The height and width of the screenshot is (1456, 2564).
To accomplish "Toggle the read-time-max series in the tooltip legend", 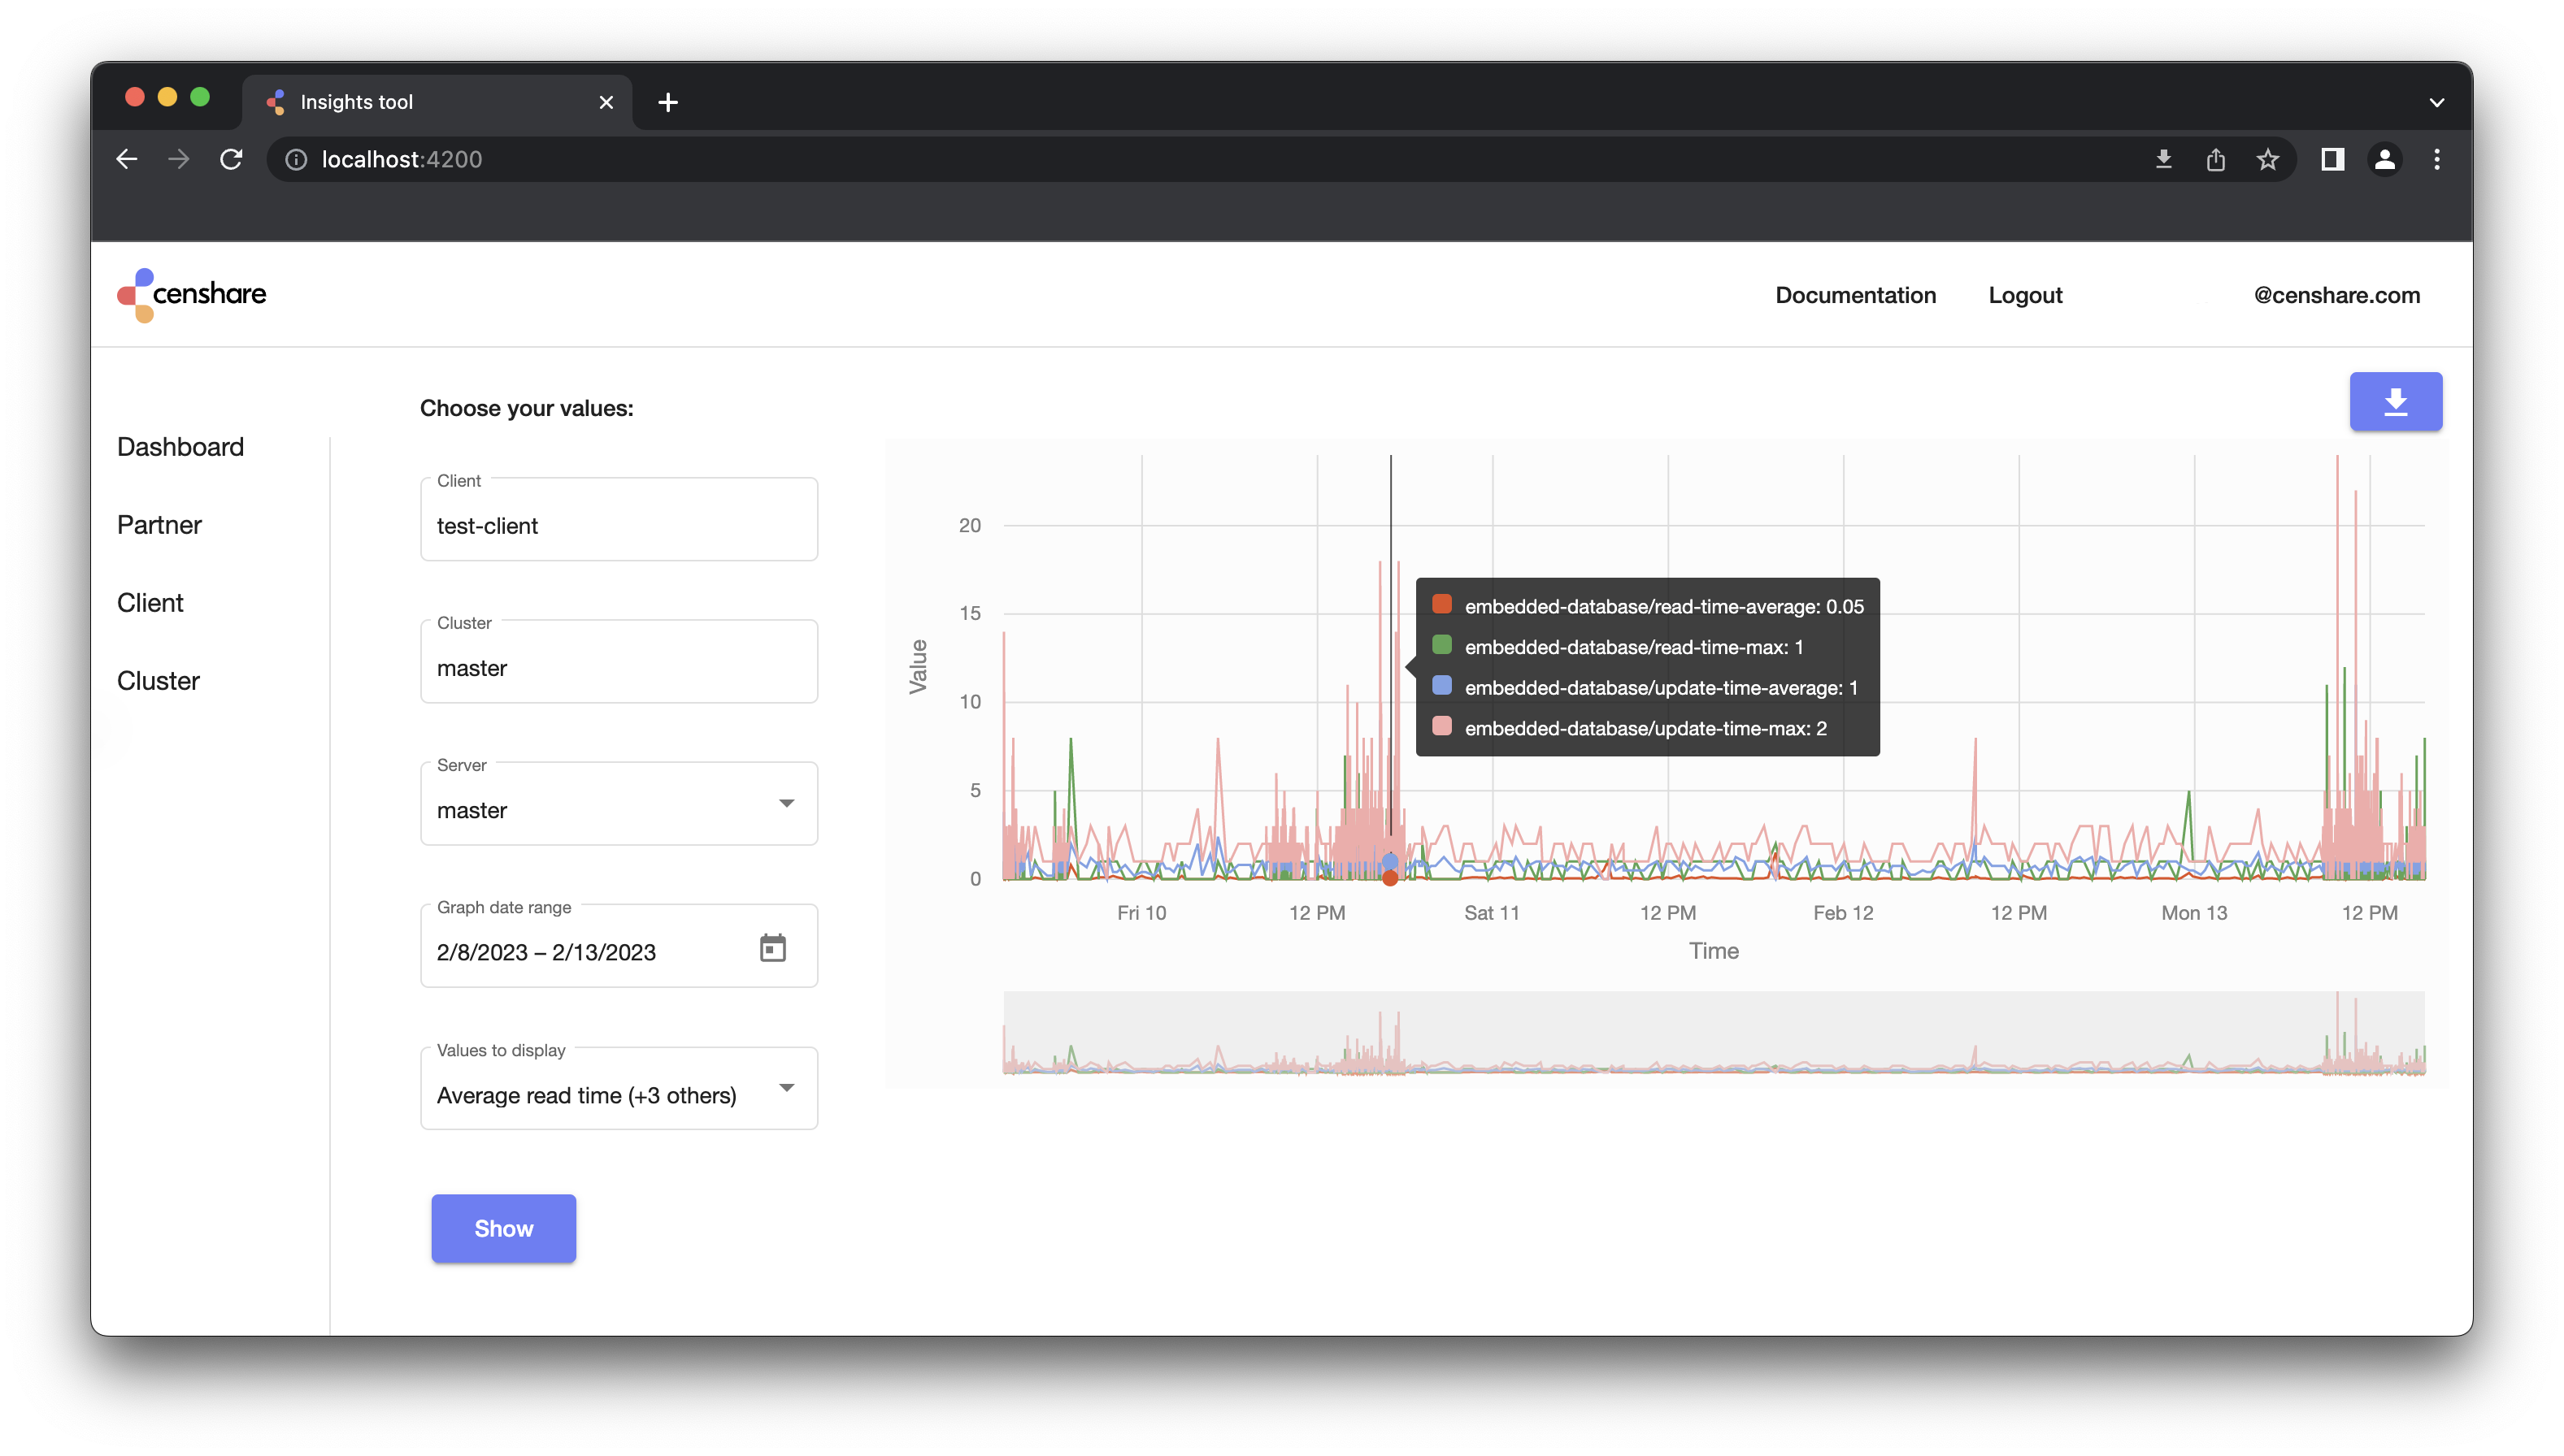I will 1441,646.
